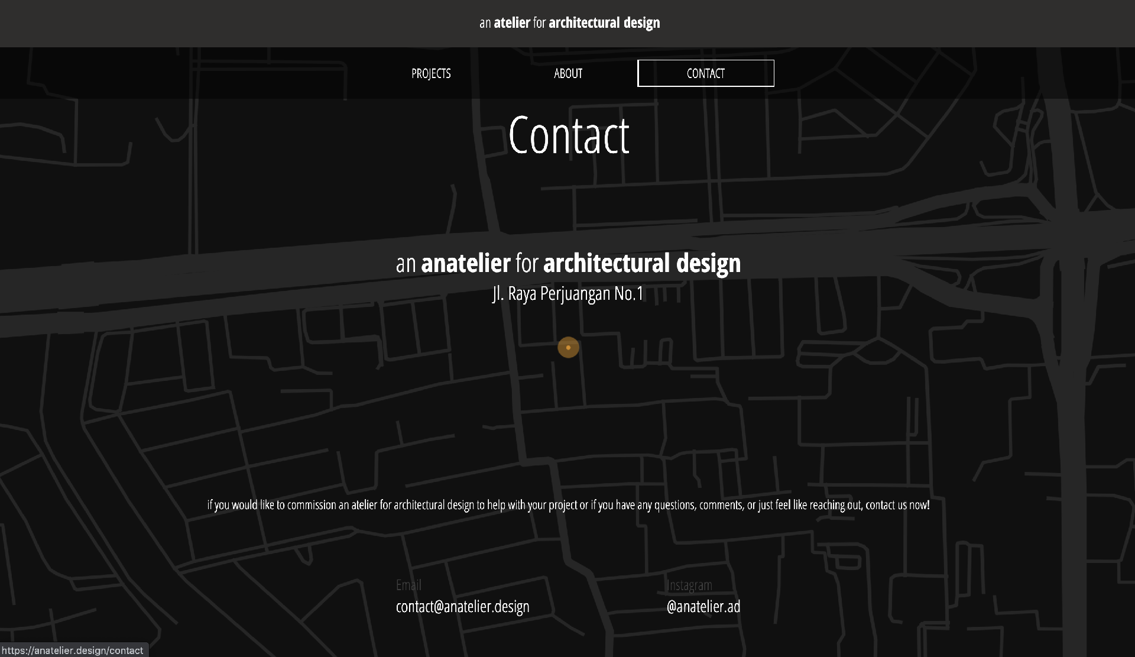Select the highlighted CONTACT tab
This screenshot has width=1135, height=657.
[705, 73]
